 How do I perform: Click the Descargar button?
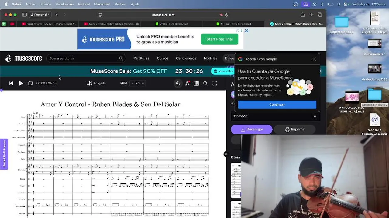pos(252,129)
